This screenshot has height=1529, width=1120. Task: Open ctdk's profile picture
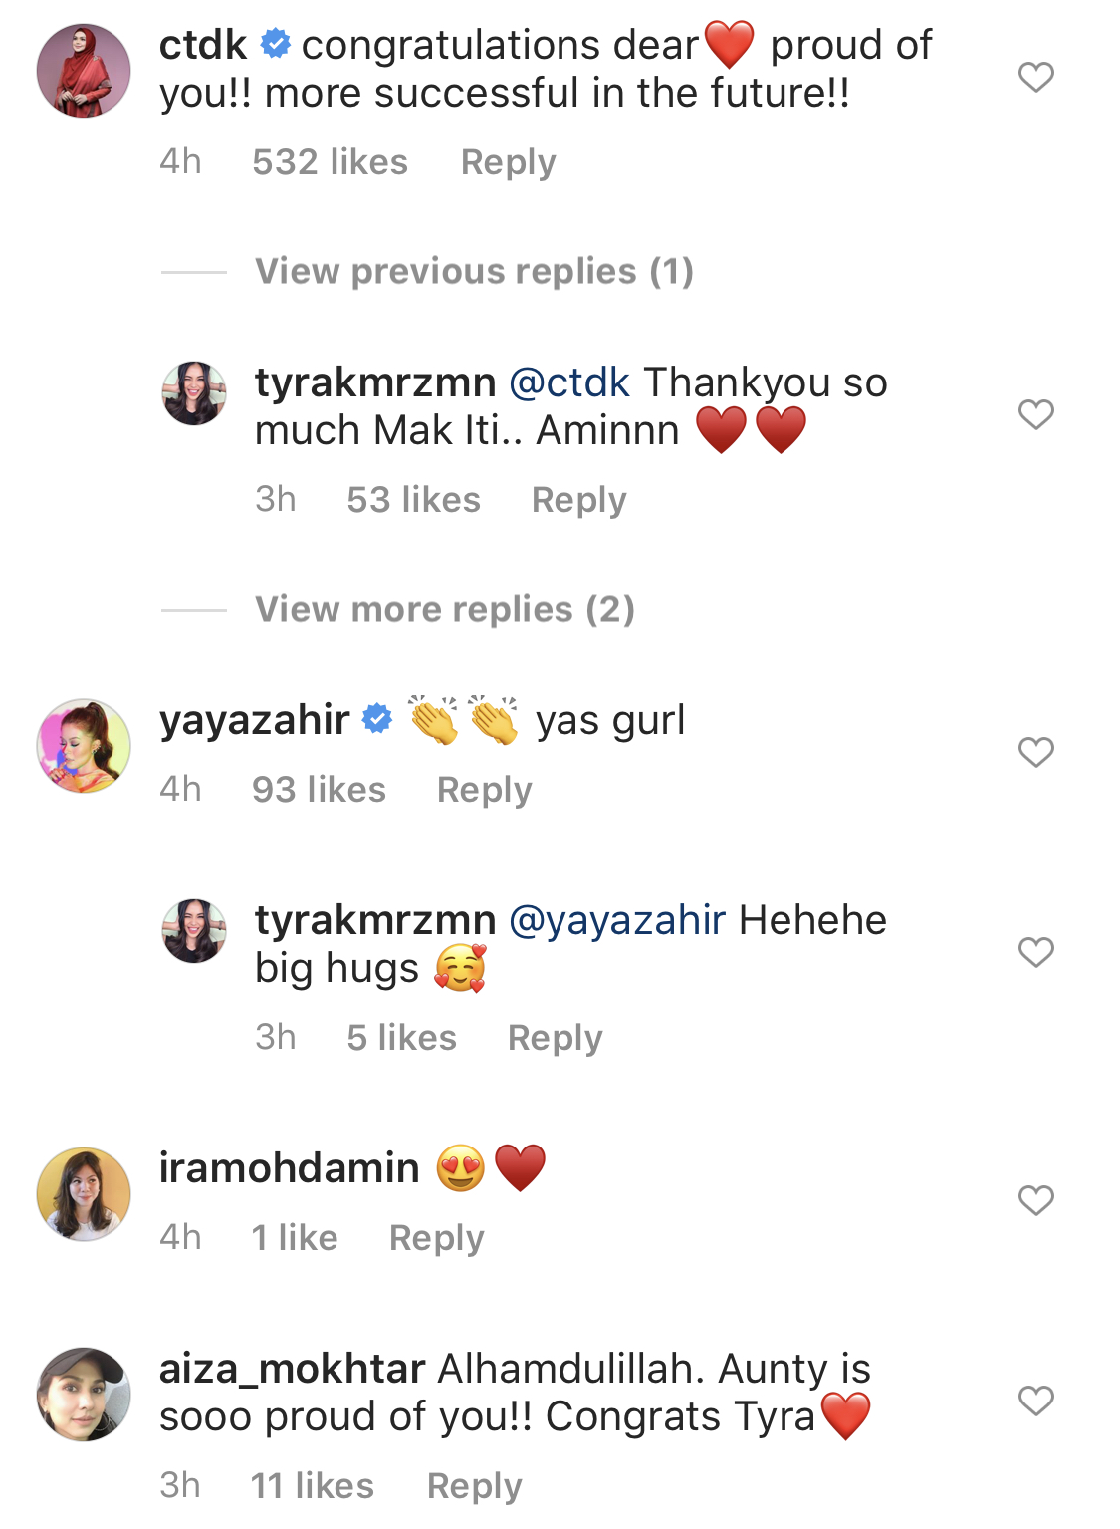(x=84, y=71)
